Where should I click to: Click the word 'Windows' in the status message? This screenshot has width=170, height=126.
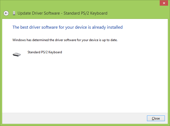click(x=19, y=40)
